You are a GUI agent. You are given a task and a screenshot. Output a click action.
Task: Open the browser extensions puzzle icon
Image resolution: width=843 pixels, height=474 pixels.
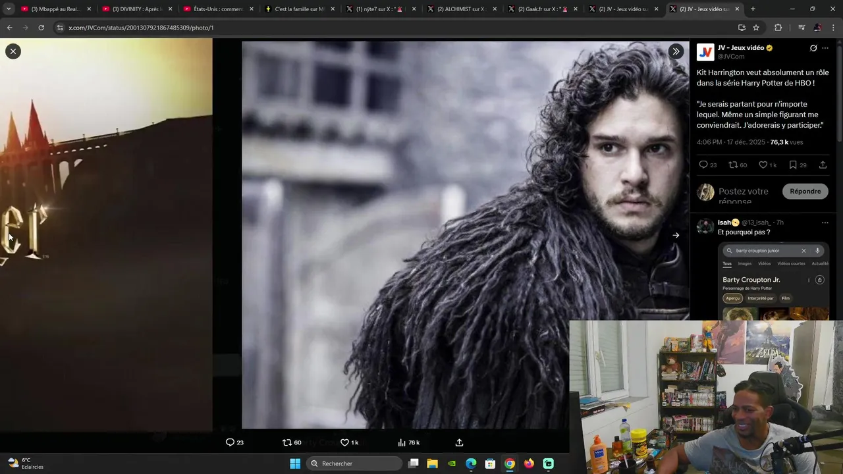tap(778, 28)
